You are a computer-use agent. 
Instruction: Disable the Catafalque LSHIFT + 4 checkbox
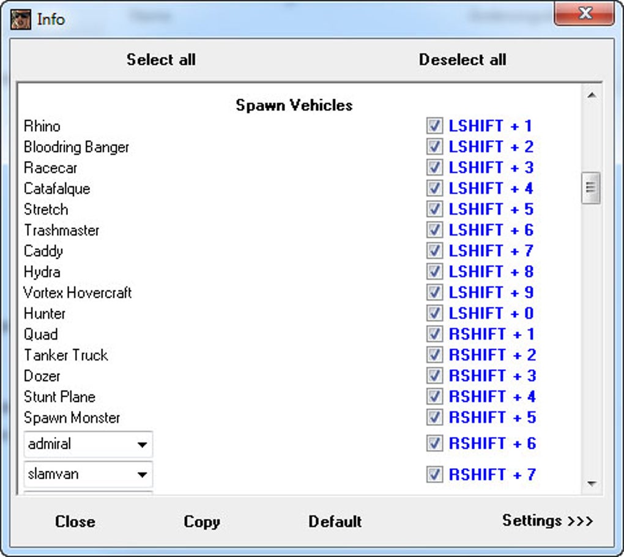pyautogui.click(x=434, y=188)
